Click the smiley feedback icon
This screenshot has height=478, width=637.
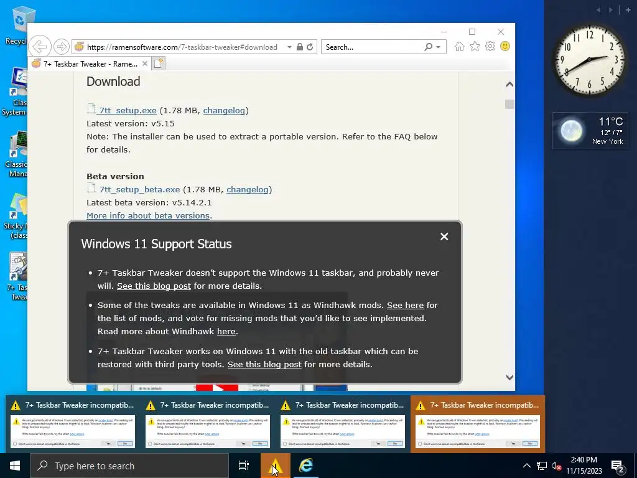point(505,46)
